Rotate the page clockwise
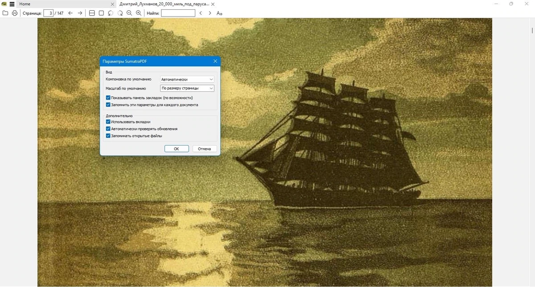 120,13
